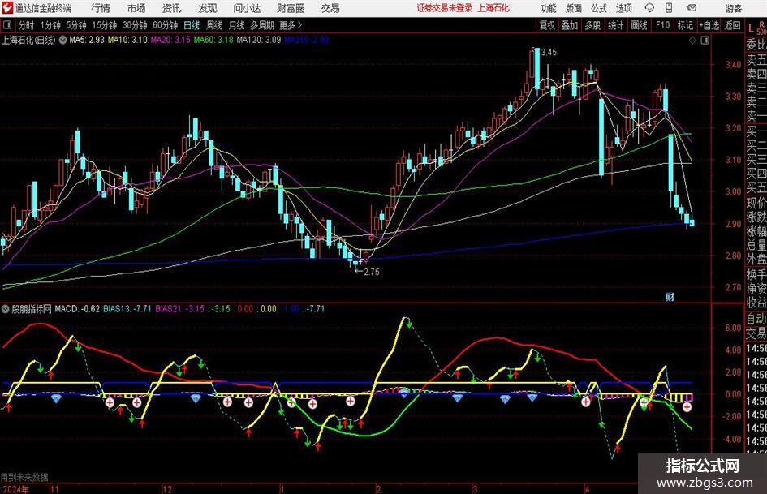This screenshot has height=494, width=767.
Task: Click the 通达信 red logo icon
Action: pyautogui.click(x=7, y=8)
